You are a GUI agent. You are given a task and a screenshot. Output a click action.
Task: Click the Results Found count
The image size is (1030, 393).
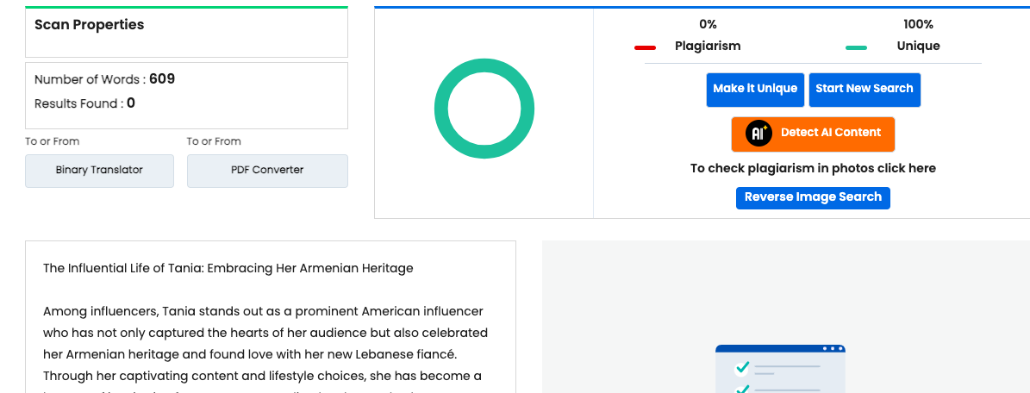[x=131, y=103]
